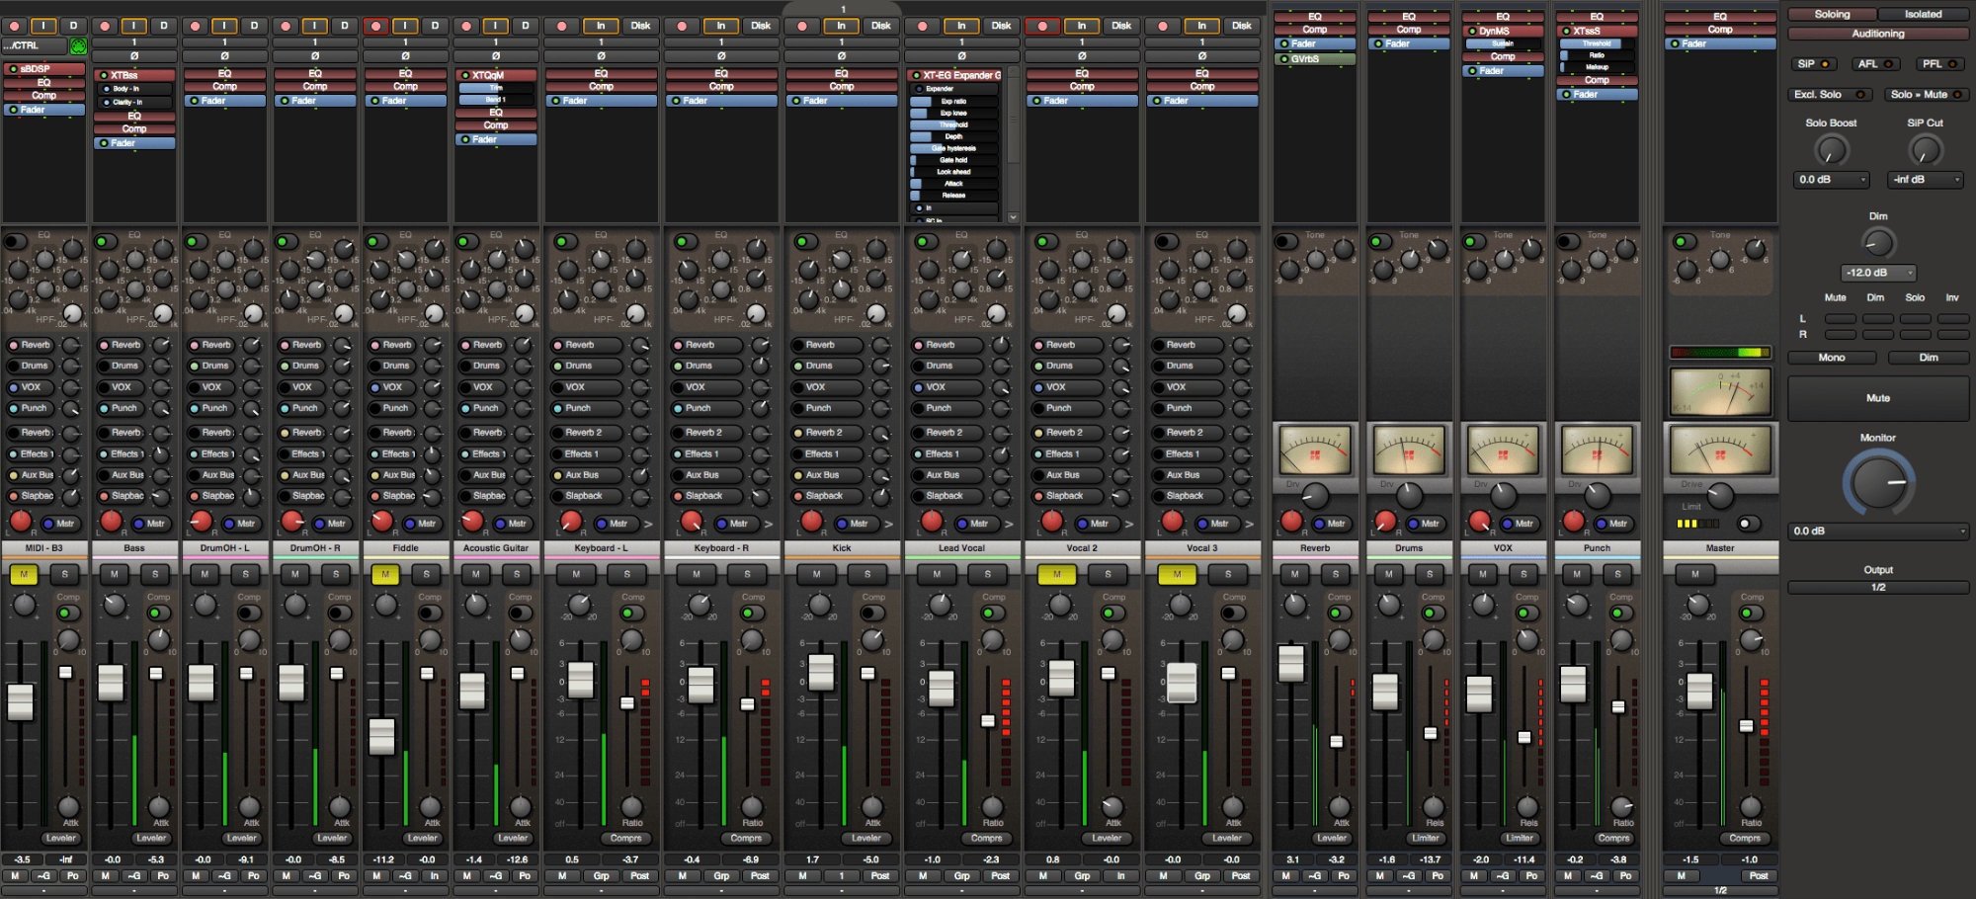This screenshot has height=899, width=1976.
Task: Click the Output 1/2 selector field
Action: click(x=1877, y=587)
